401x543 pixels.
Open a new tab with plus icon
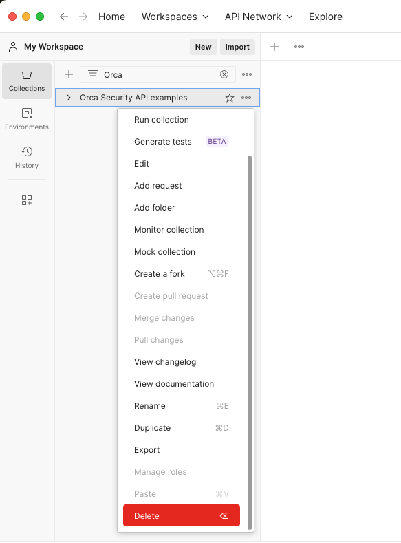click(x=274, y=47)
